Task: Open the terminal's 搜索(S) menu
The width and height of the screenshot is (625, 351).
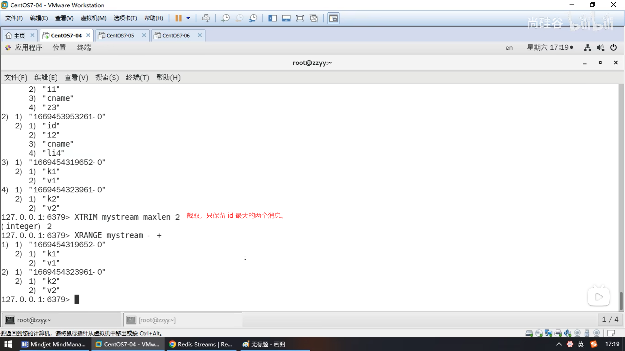Action: pos(107,77)
